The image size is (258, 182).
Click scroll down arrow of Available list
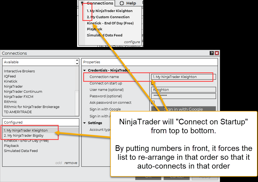77,64
